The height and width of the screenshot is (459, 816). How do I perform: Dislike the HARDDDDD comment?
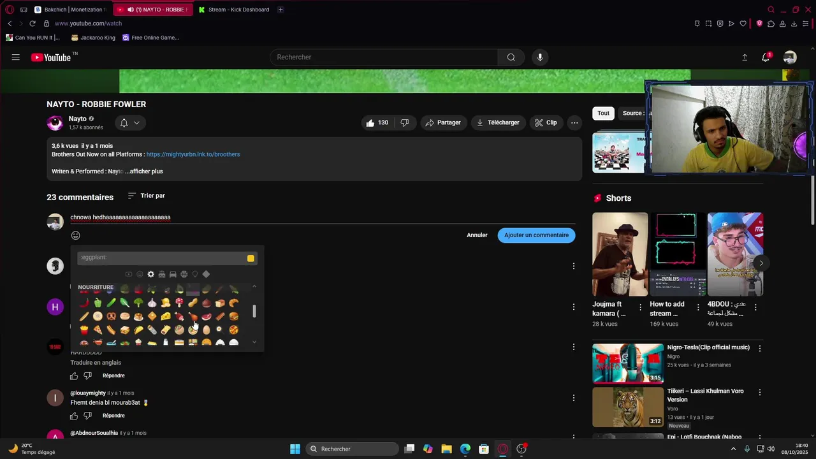click(x=88, y=376)
